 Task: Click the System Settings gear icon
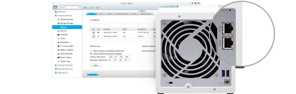[56, 16]
